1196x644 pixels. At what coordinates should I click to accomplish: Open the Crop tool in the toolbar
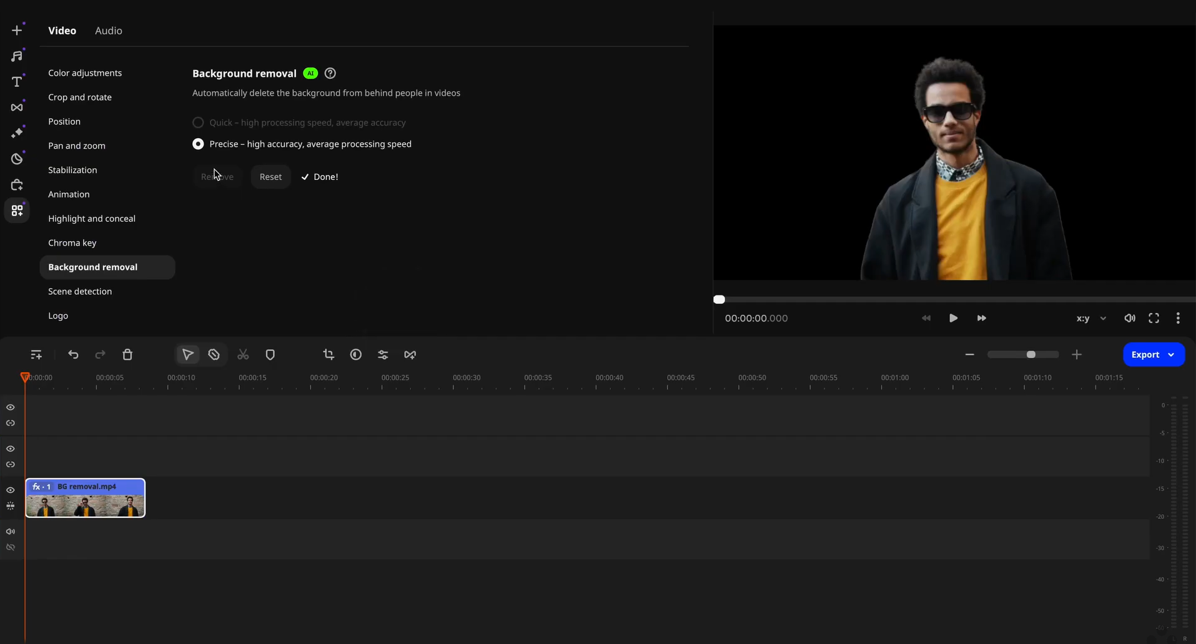[329, 355]
